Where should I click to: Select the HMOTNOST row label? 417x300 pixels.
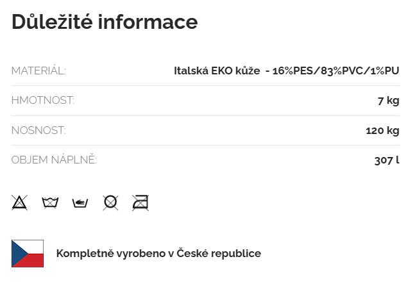pyautogui.click(x=43, y=101)
